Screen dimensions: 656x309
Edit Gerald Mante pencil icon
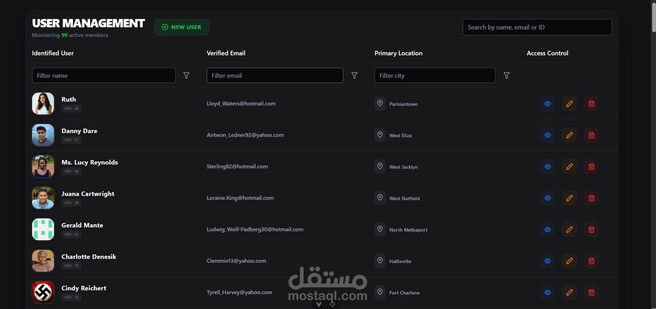[x=570, y=230]
